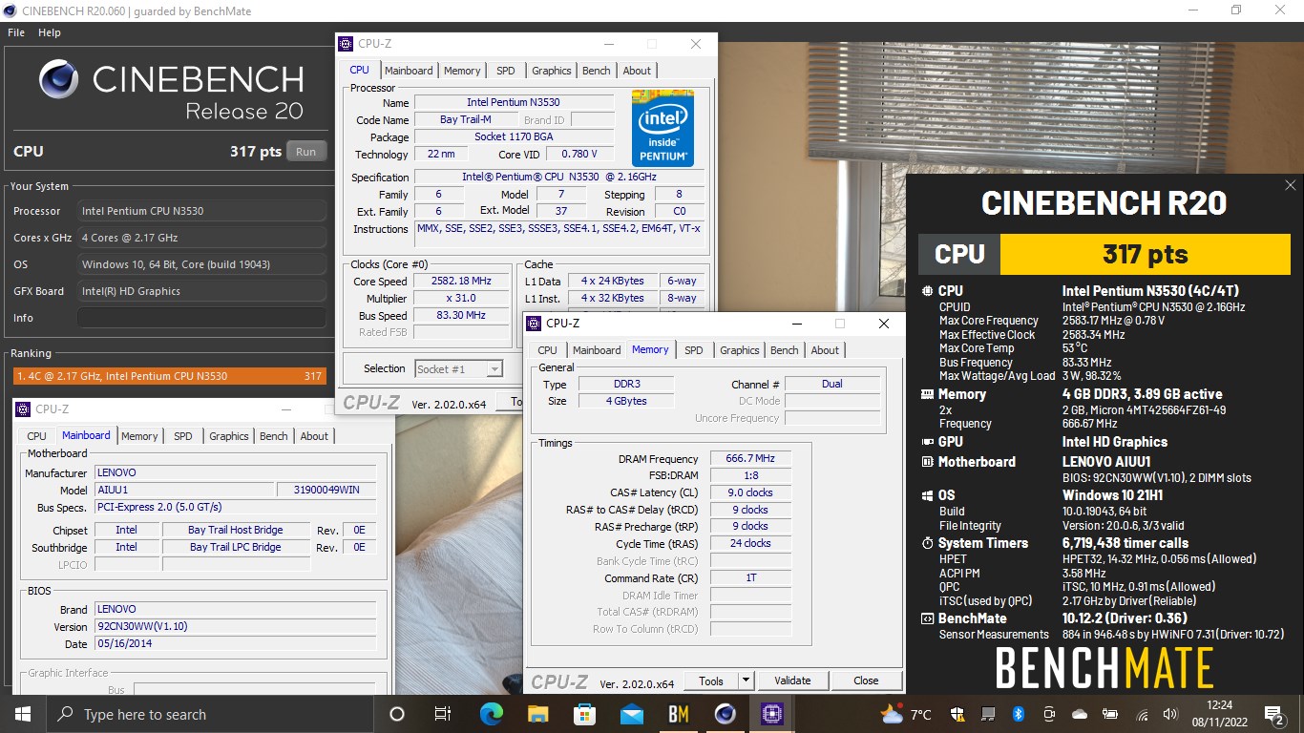Open the Windows Start menu

tap(23, 714)
